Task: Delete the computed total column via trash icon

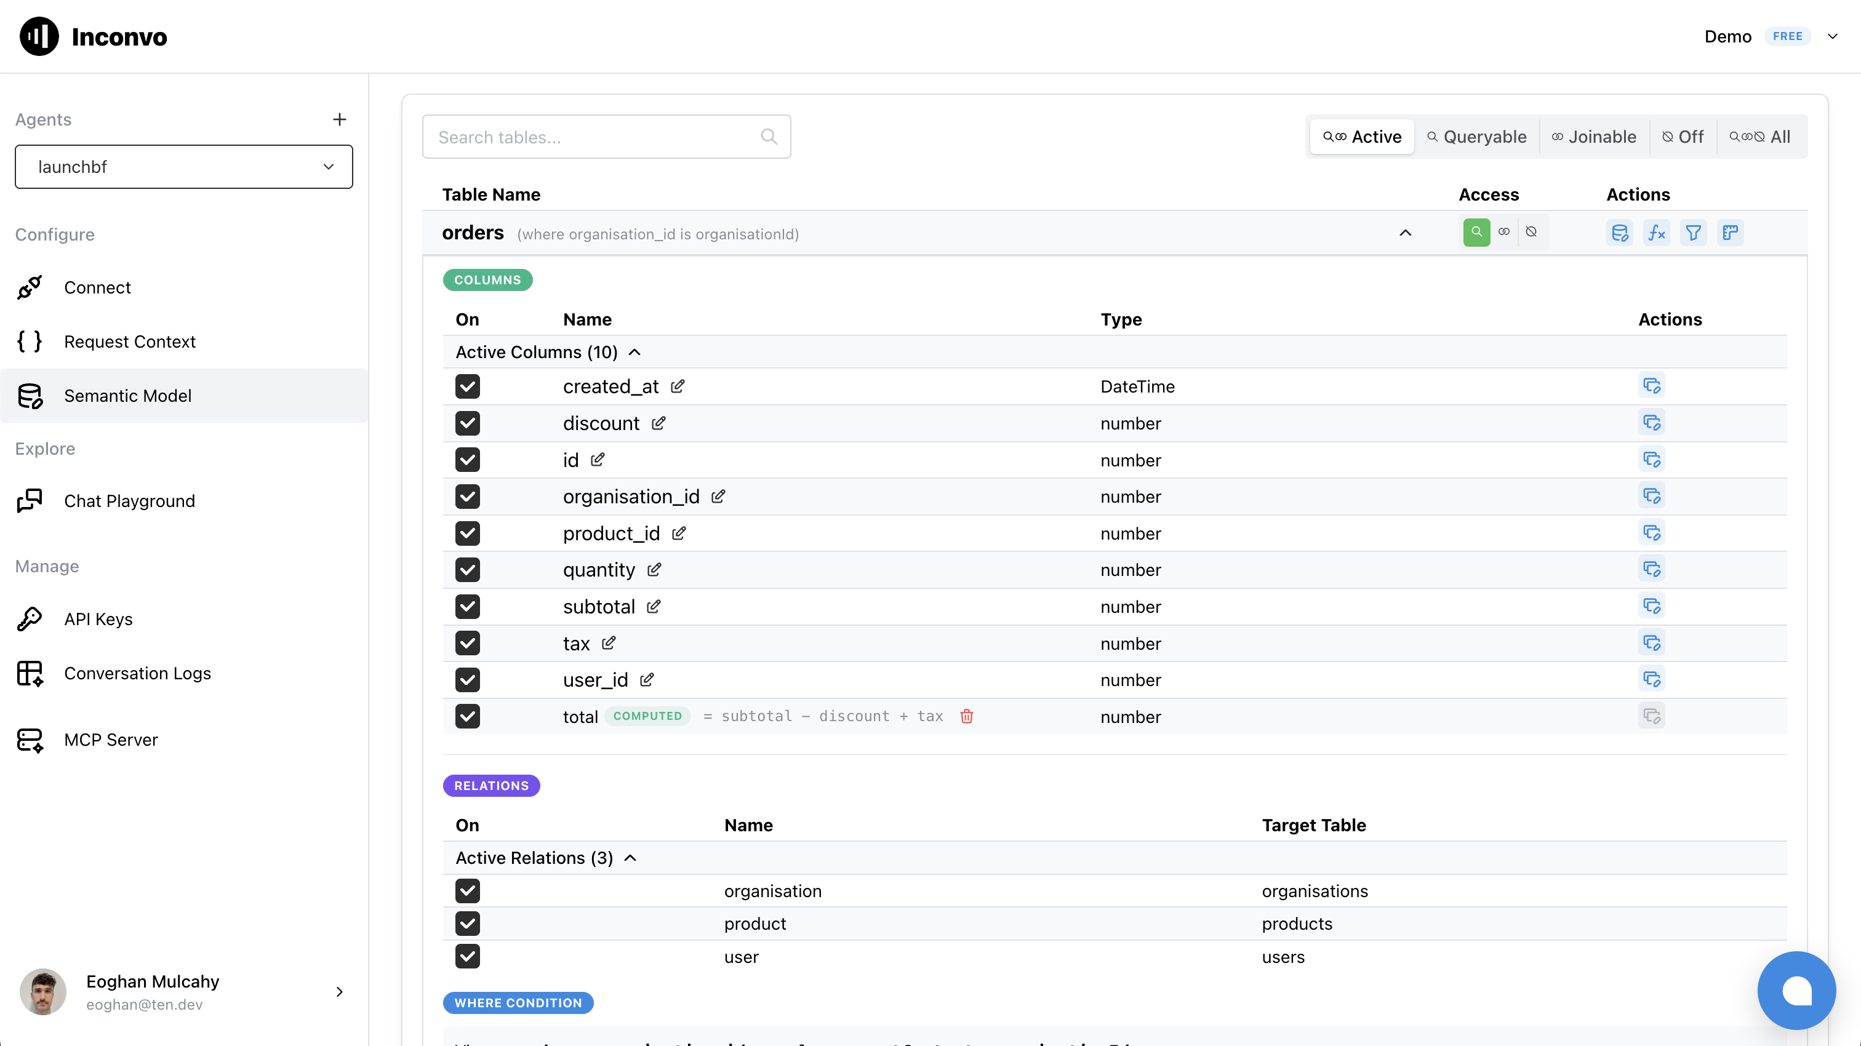Action: point(967,716)
